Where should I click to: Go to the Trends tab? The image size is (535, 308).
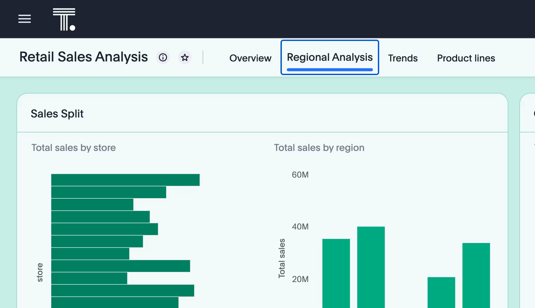tap(402, 58)
